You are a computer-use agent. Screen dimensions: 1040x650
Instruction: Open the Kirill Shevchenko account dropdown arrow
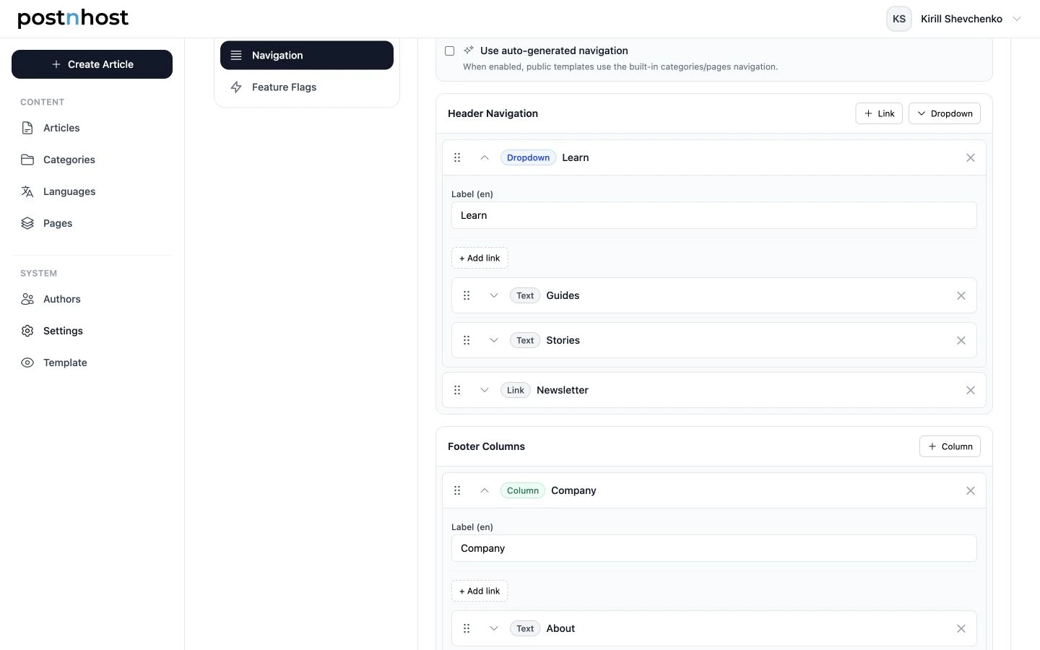[x=1017, y=19]
